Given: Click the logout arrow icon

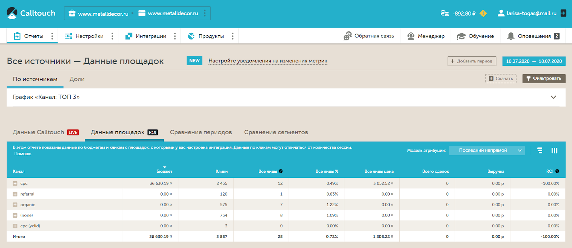Looking at the screenshot, I should coord(563,13).
